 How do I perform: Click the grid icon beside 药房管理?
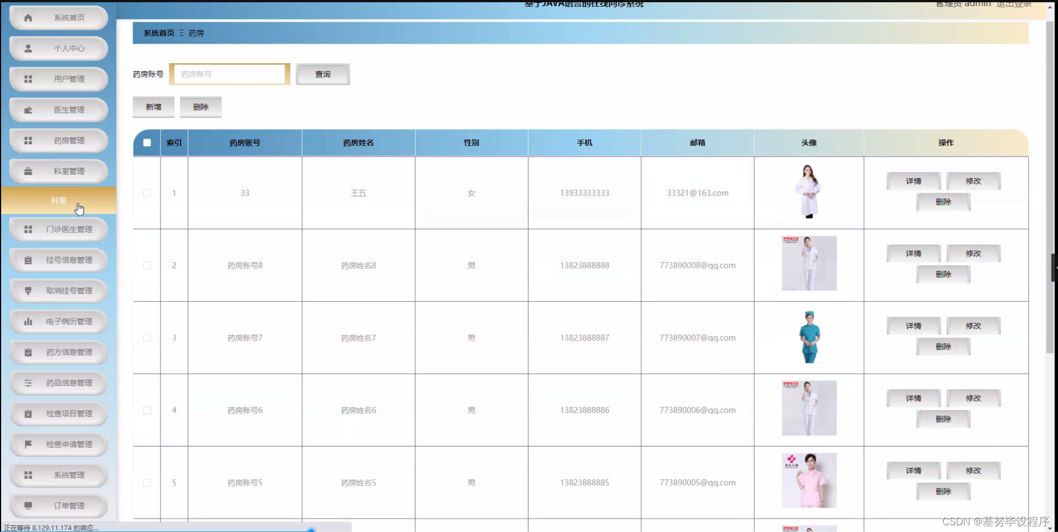(28, 141)
